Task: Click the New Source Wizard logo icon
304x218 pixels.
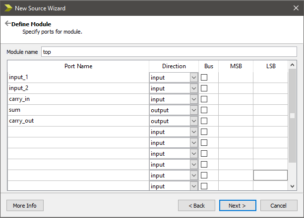Action: click(x=7, y=8)
